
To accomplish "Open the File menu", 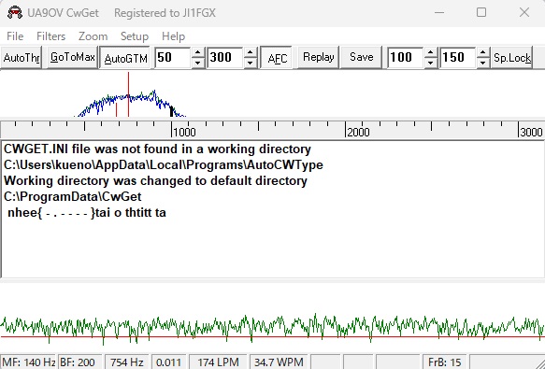I will [15, 36].
